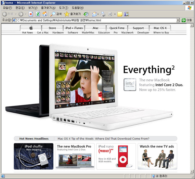Refresh the page with green arrows icon
Viewport: 195px width, 179px height.
[x=38, y=14]
